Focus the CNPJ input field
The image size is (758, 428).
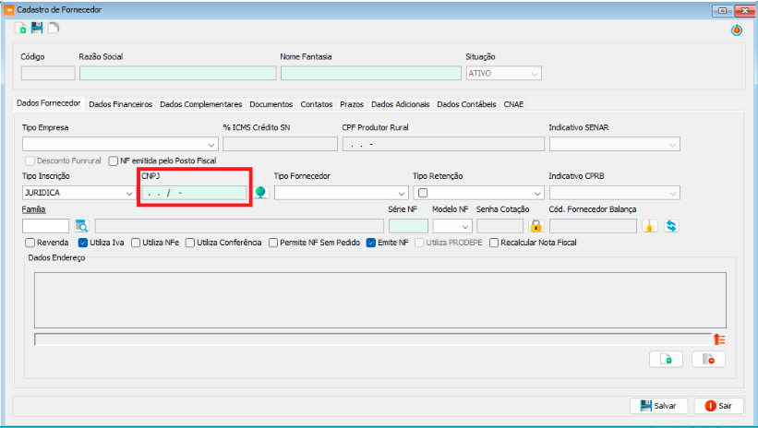194,193
